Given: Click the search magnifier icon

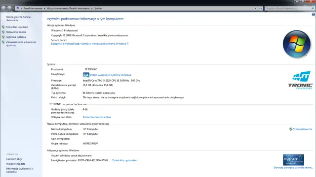Looking at the screenshot, I should pos(313,8).
